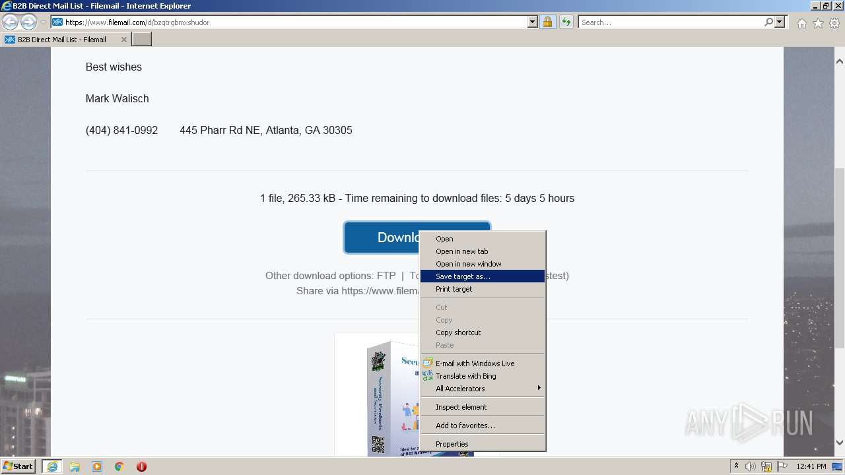Screen dimensions: 845x475
Task: Click the Action Center flag tray icon
Action: 782,466
